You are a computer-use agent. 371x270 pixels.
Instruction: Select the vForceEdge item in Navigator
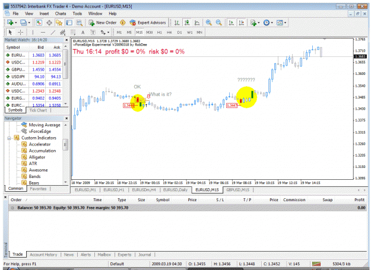[x=40, y=132]
